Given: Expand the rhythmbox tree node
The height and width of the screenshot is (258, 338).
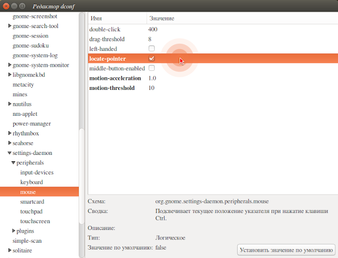Looking at the screenshot, I should 10,133.
